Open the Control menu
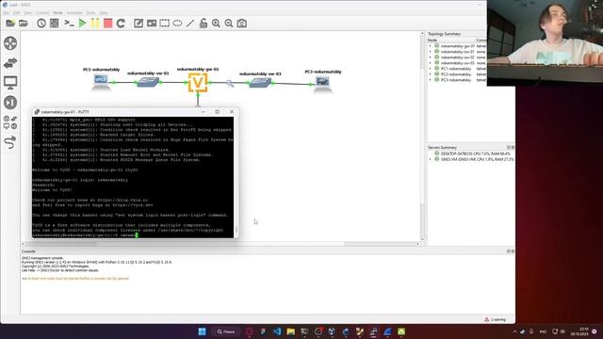 pyautogui.click(x=42, y=12)
